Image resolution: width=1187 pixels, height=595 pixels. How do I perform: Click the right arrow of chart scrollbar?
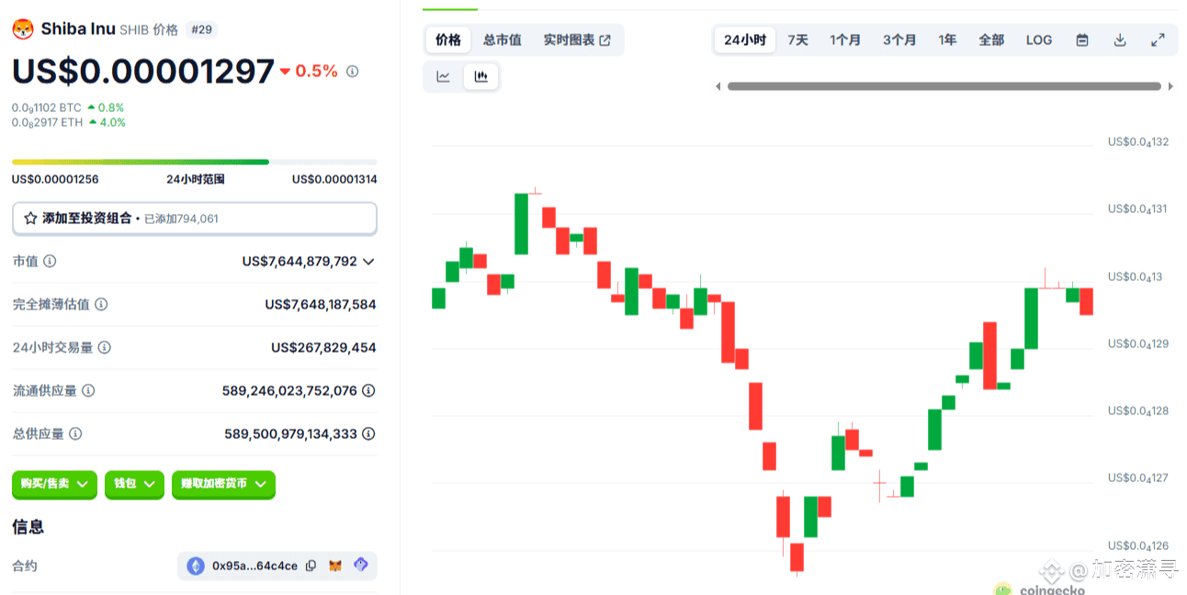click(1170, 86)
